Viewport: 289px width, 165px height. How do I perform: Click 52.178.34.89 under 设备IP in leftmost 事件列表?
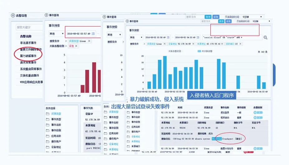93,120
